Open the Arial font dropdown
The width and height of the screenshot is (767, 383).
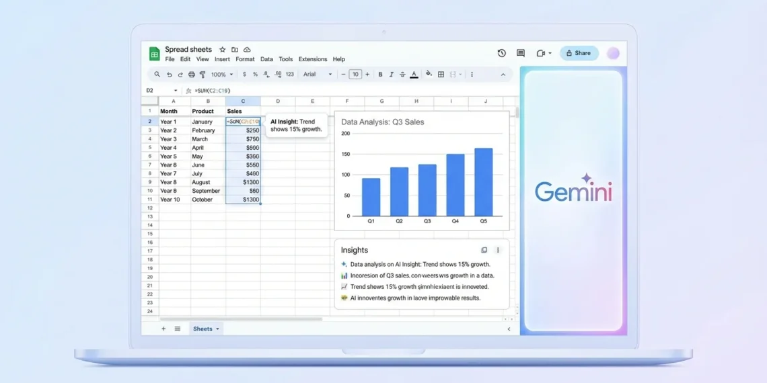click(x=318, y=75)
